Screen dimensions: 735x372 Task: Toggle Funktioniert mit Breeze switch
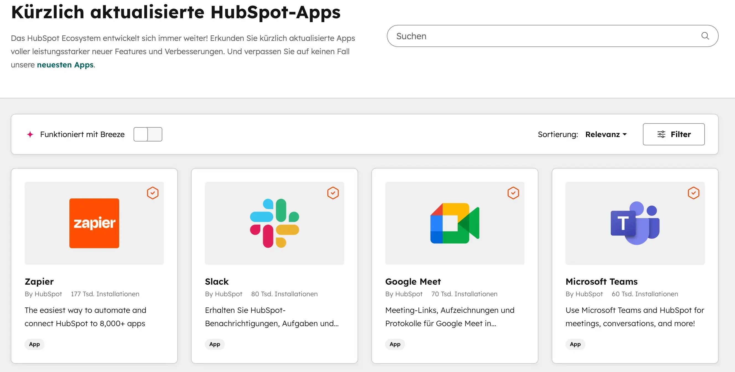pos(148,134)
